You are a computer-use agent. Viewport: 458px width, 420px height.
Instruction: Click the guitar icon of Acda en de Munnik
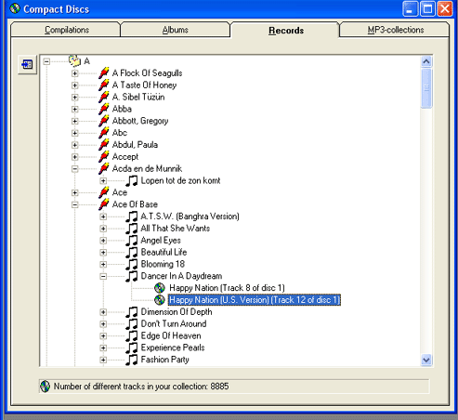(x=104, y=168)
